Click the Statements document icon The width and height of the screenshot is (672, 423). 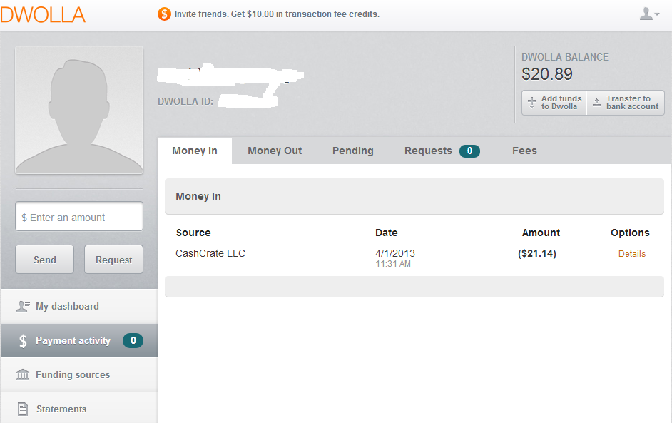pyautogui.click(x=23, y=409)
